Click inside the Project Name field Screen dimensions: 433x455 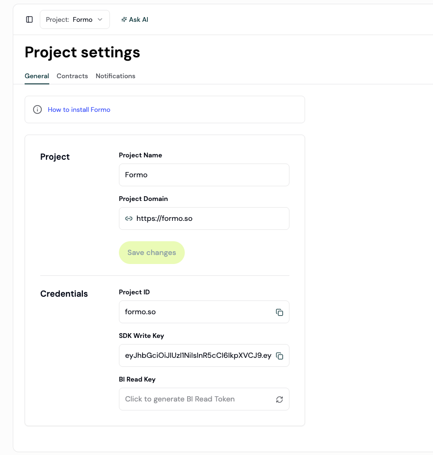point(204,175)
